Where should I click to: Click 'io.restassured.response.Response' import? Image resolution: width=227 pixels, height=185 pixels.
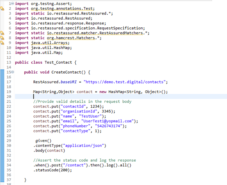pyautogui.click(x=67, y=23)
